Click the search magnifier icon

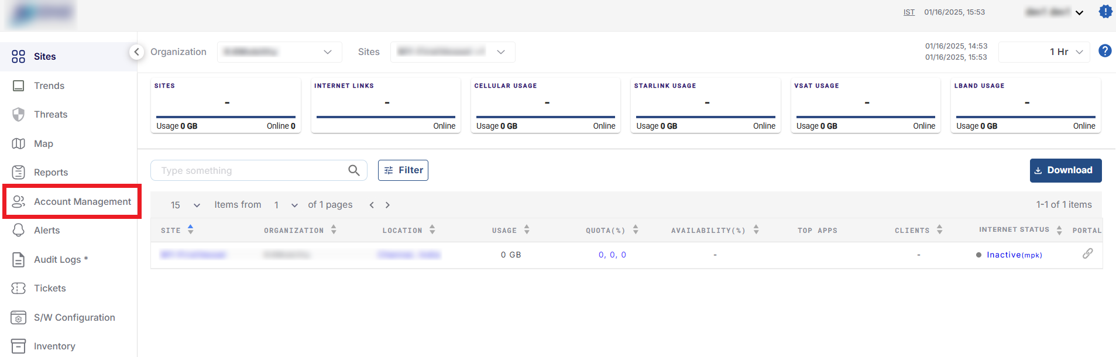(x=353, y=170)
